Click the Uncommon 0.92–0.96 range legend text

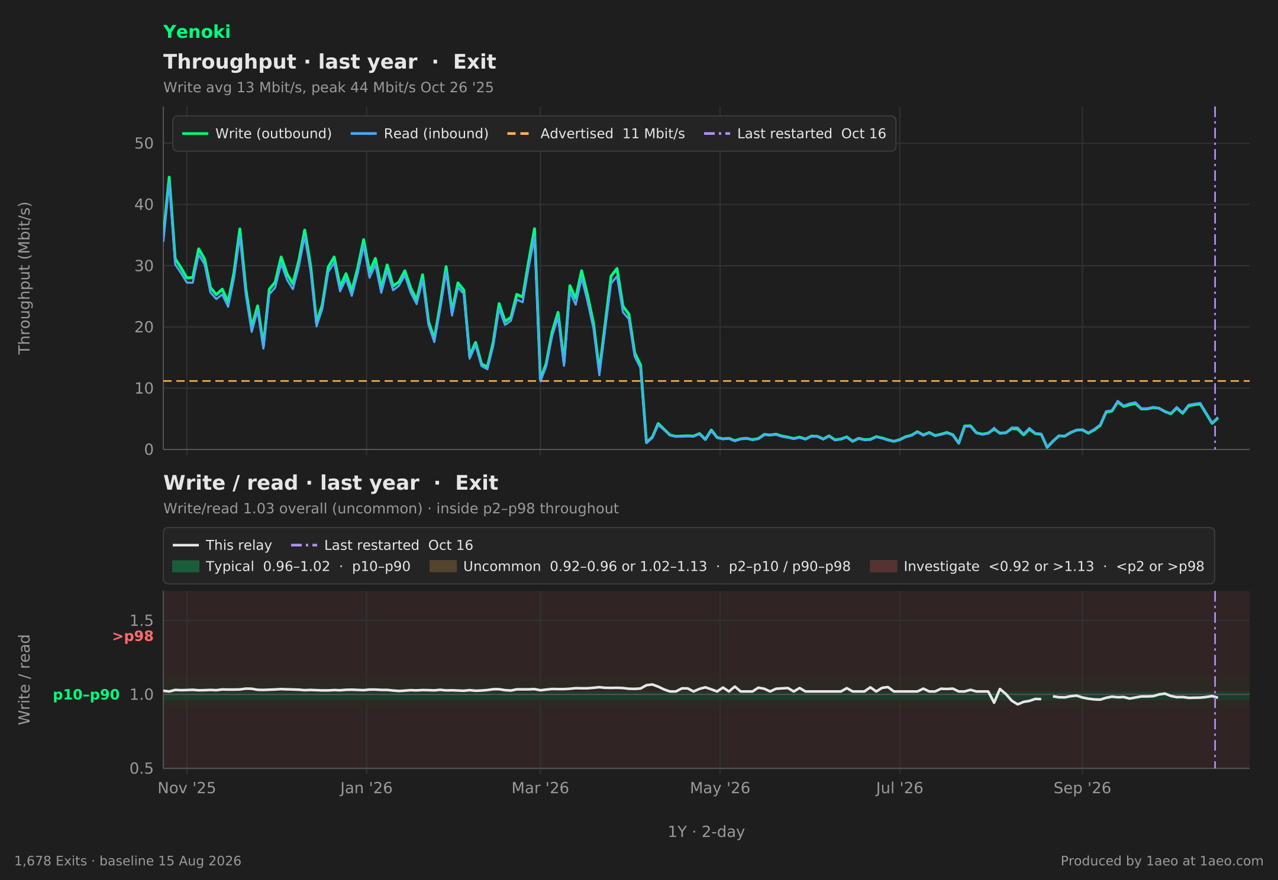click(657, 567)
